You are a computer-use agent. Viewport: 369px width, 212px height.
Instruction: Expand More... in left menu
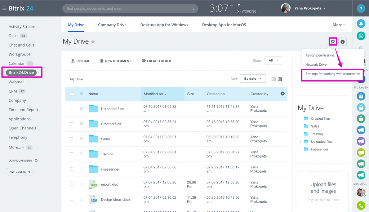coord(16,147)
